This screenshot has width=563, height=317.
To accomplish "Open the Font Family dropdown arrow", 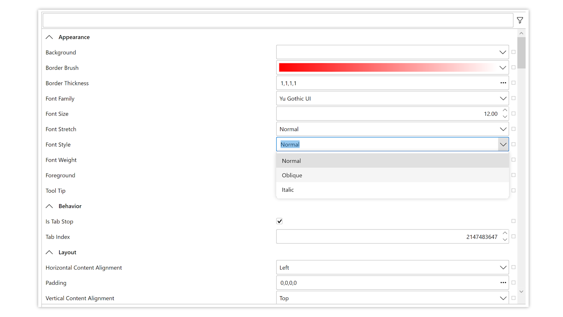I will click(503, 99).
